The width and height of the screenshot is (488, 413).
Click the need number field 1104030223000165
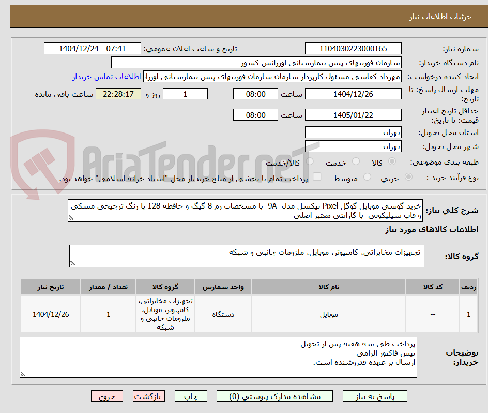353,49
